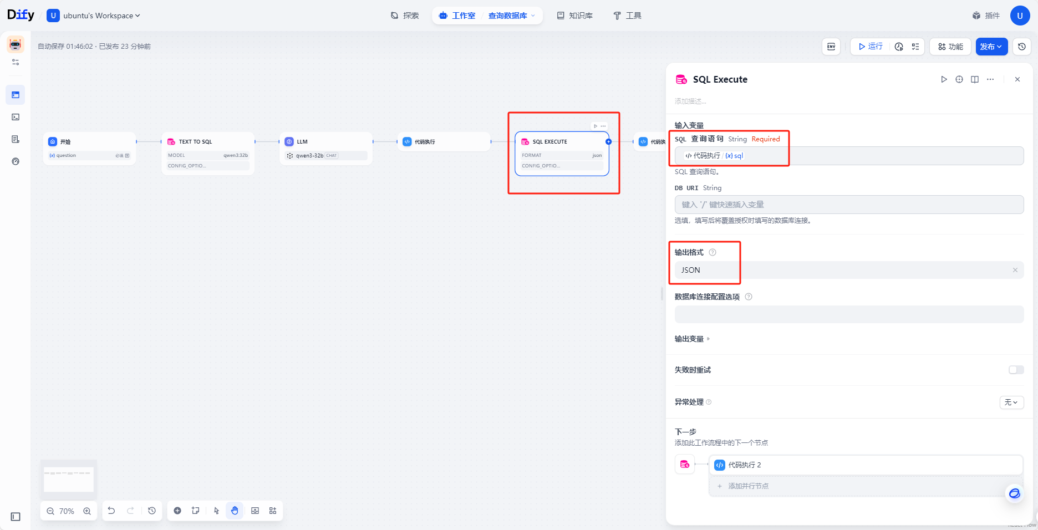Run this step in SQL Execute panel header
Screen dimensions: 1038x530
tap(944, 79)
